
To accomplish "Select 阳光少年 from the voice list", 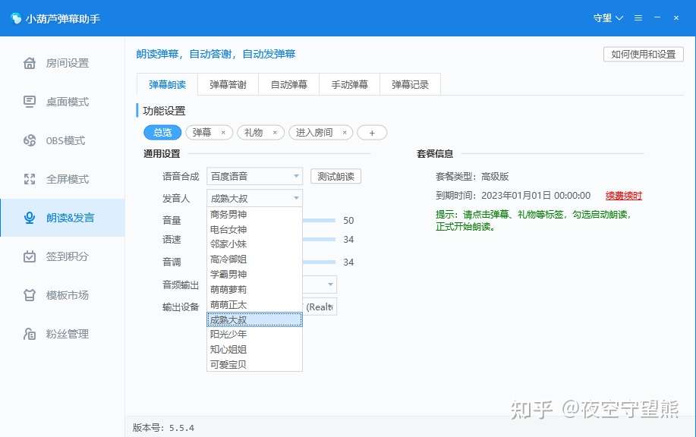I will (x=229, y=334).
